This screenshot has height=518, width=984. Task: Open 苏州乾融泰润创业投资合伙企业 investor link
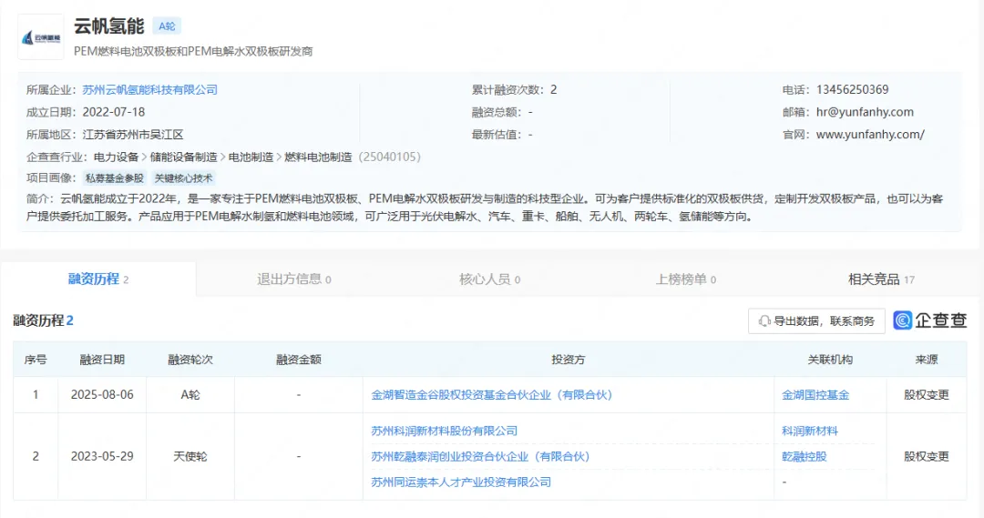(481, 456)
